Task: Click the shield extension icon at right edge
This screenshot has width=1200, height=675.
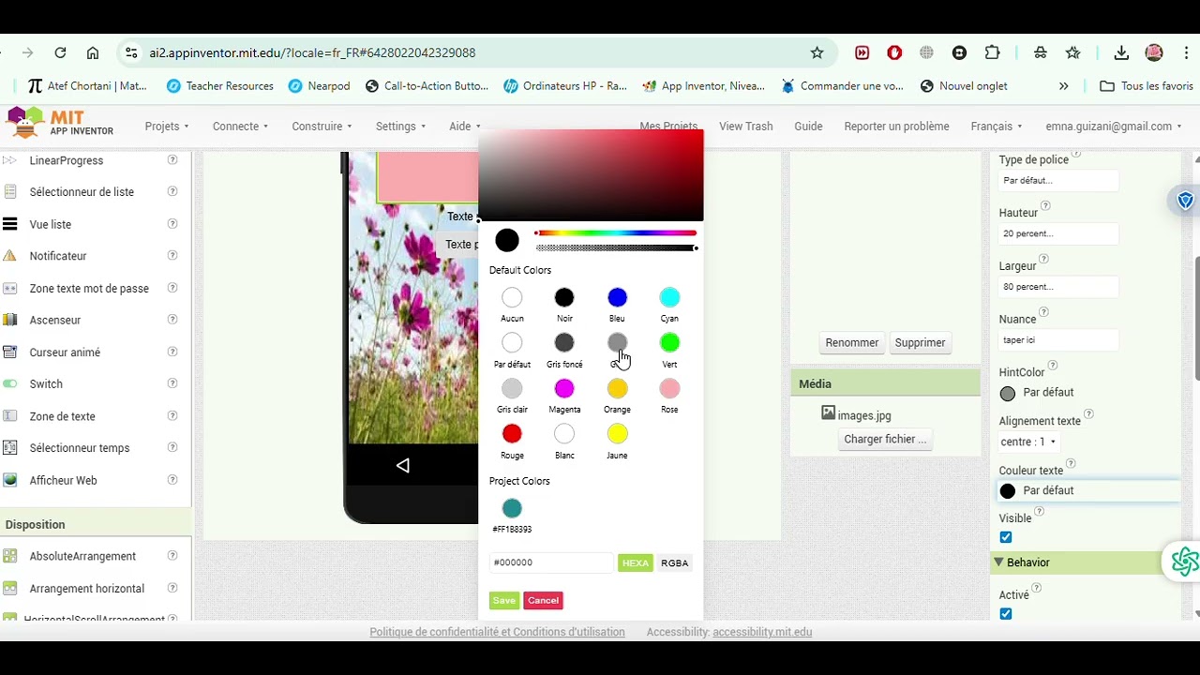Action: (x=1186, y=201)
